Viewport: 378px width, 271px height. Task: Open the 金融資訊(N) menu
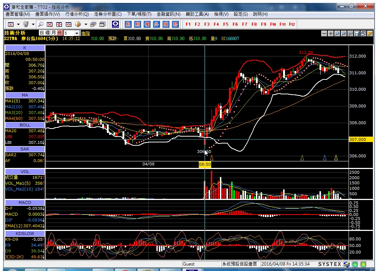(169, 14)
